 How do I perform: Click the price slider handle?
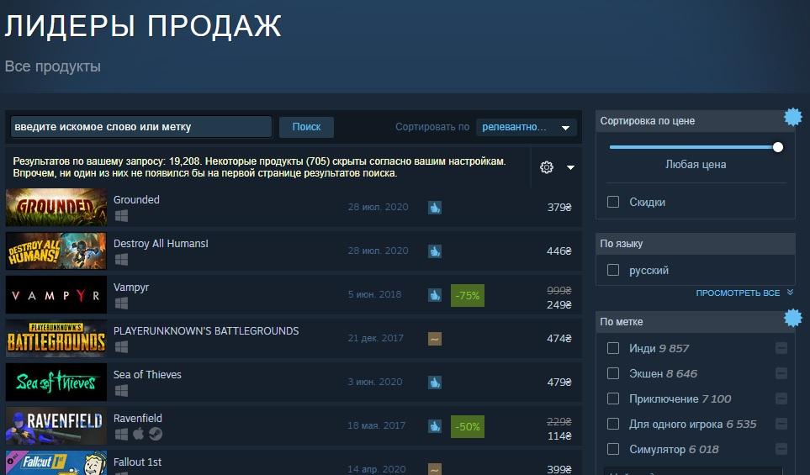(778, 147)
